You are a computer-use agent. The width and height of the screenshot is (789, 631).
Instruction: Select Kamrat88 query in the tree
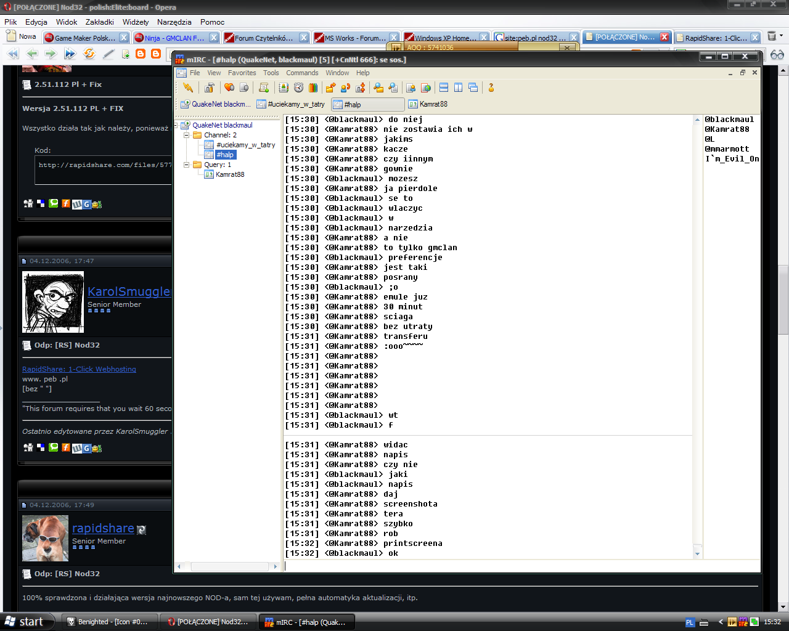click(229, 174)
